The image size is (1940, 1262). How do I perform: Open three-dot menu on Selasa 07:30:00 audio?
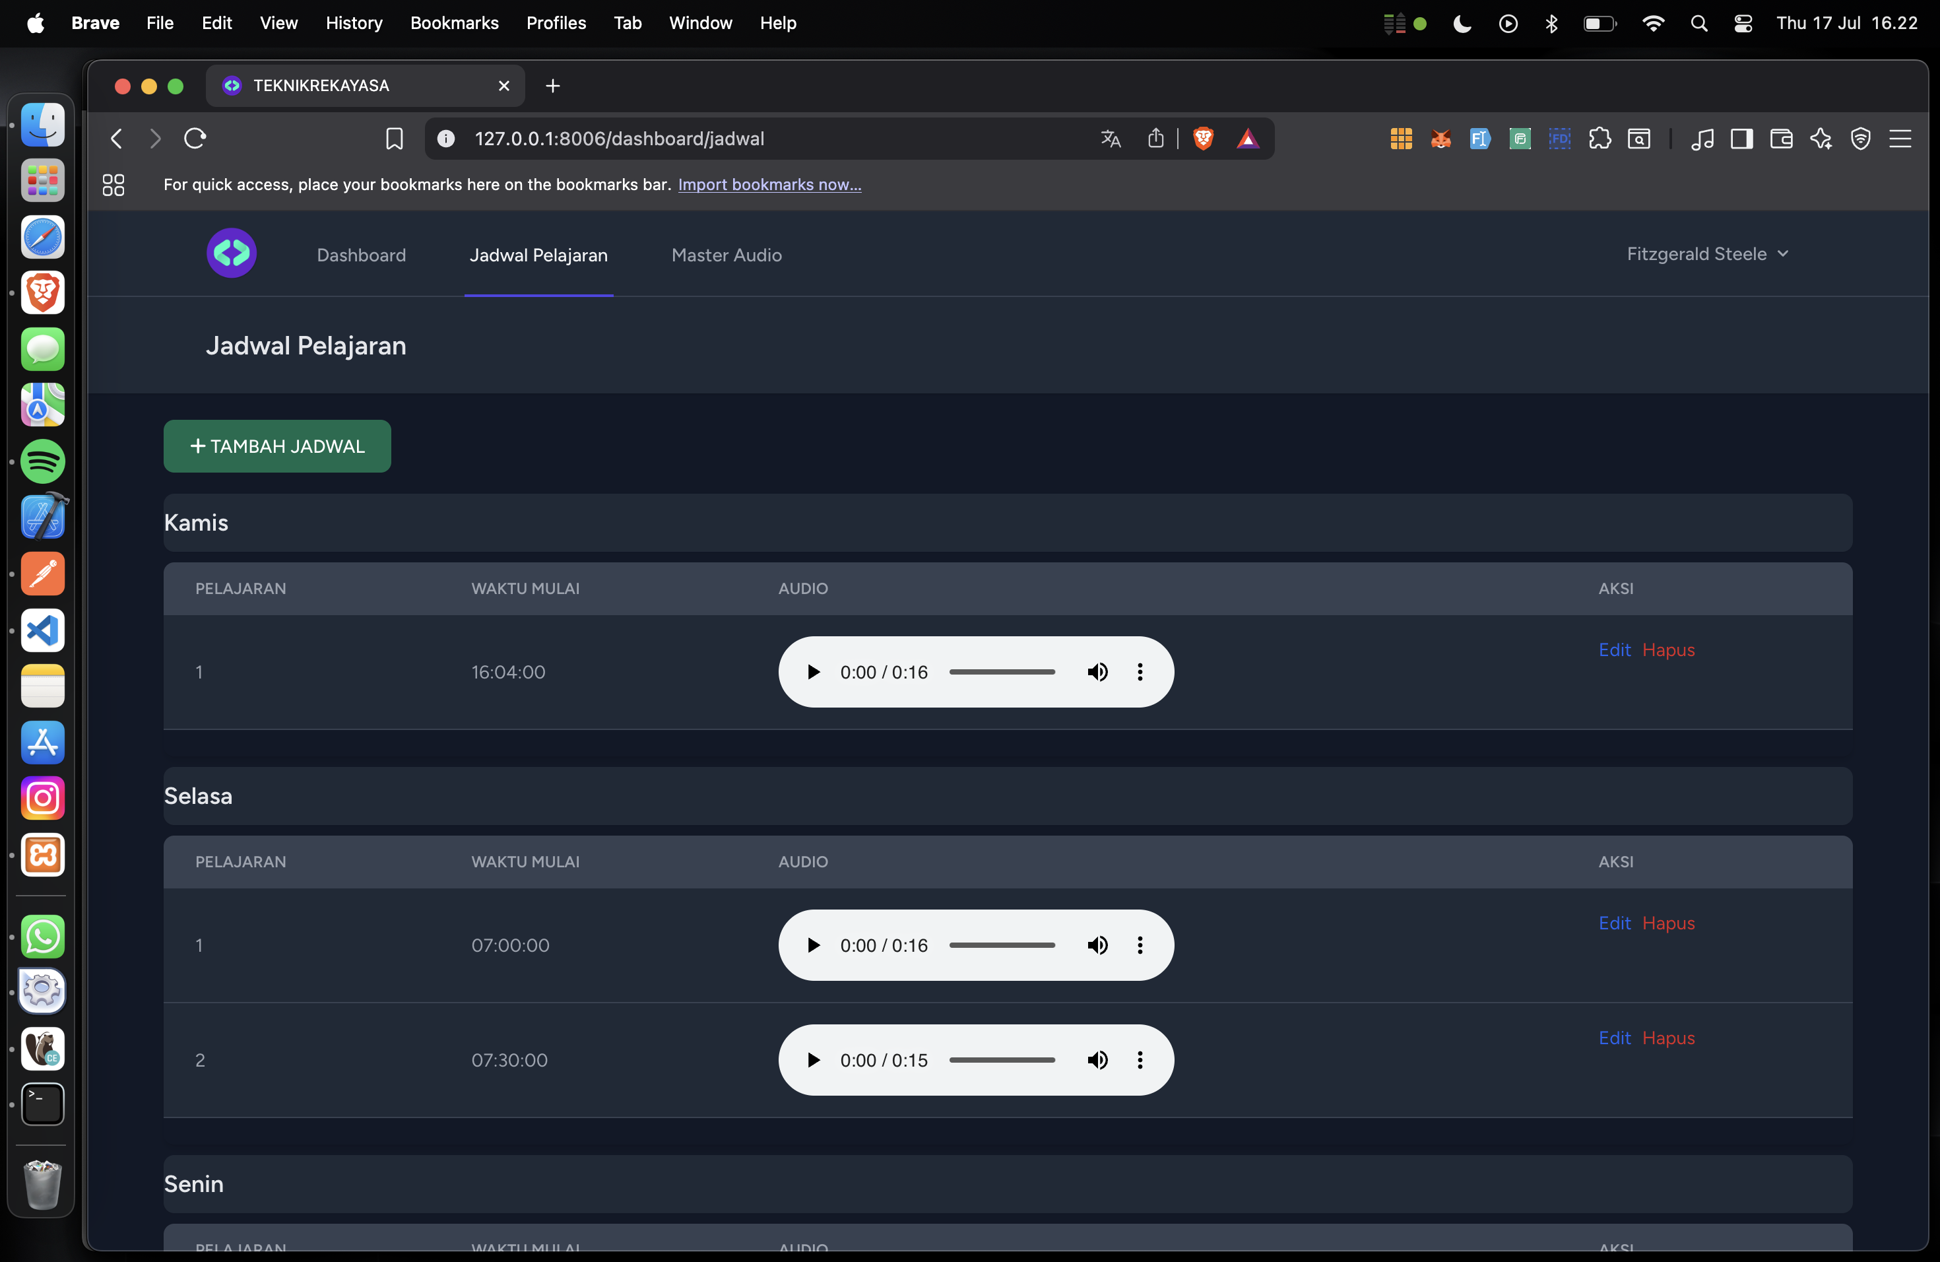(1140, 1060)
